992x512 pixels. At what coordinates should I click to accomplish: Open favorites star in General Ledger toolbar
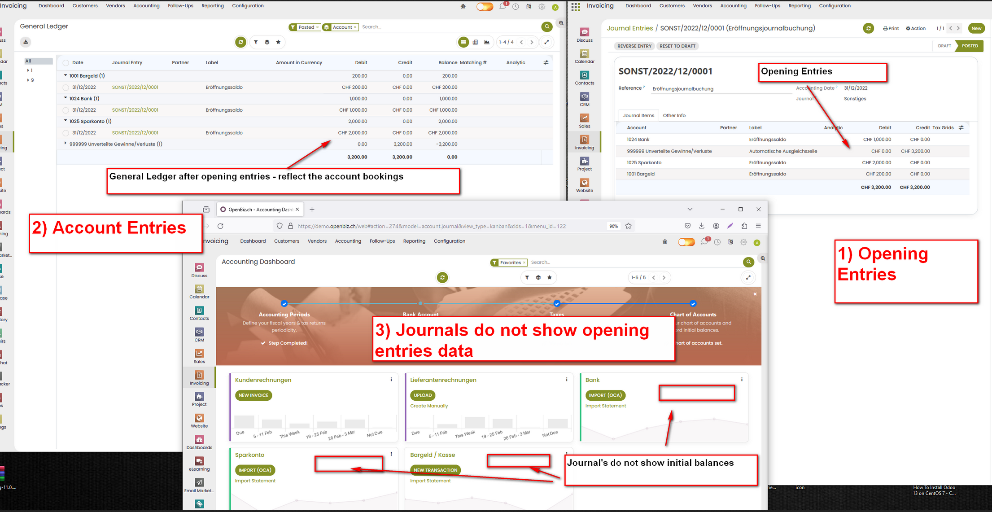[278, 42]
